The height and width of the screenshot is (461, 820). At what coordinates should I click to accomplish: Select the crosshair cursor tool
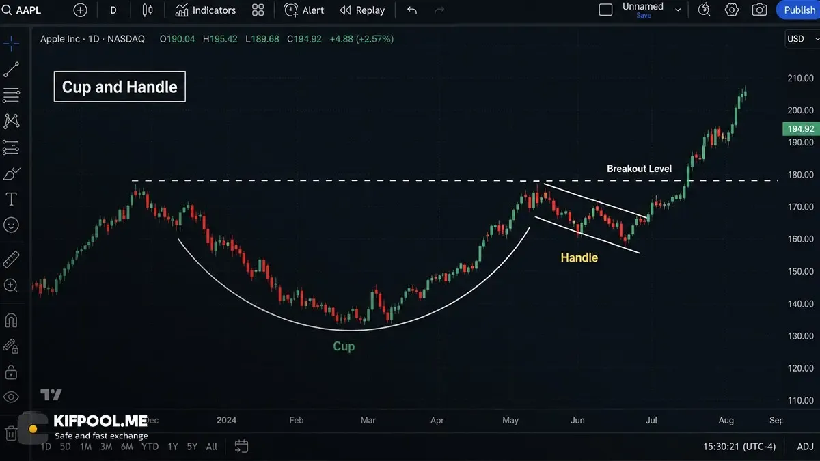point(11,44)
